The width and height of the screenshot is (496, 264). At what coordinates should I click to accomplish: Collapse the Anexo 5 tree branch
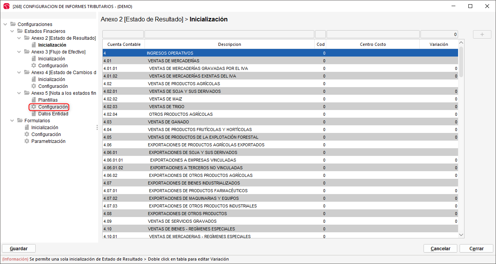19,93
